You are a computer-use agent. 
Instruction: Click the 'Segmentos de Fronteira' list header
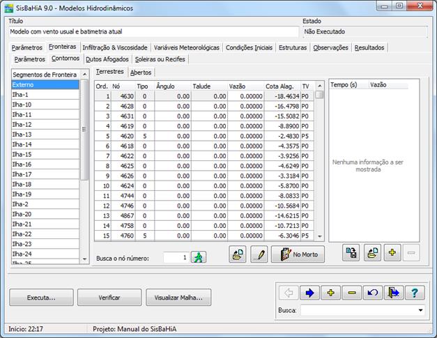[46, 75]
